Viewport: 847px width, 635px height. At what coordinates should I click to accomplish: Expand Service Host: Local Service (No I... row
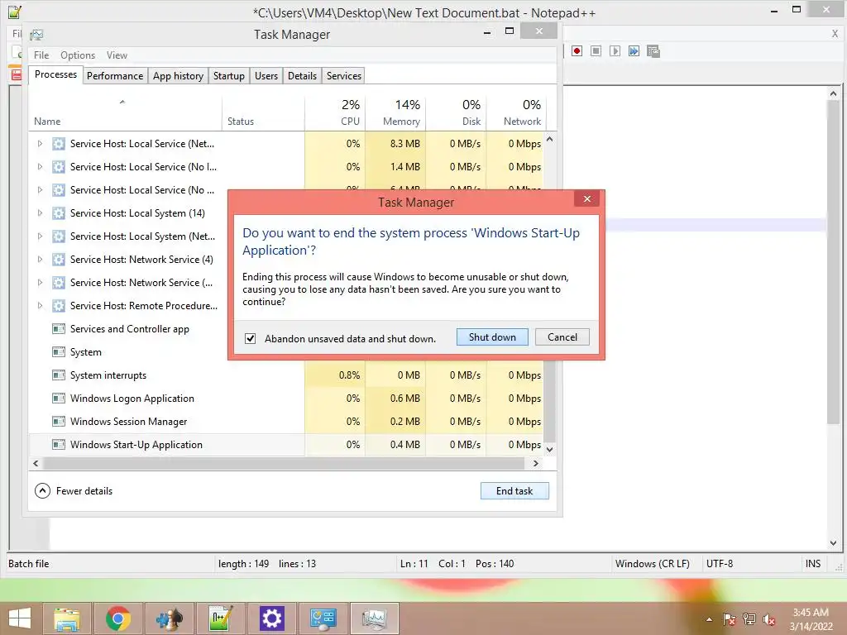pyautogui.click(x=40, y=167)
